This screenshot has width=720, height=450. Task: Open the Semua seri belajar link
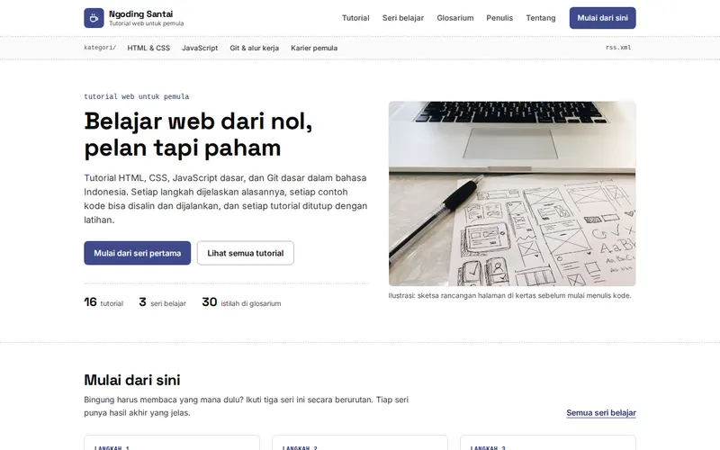point(601,412)
